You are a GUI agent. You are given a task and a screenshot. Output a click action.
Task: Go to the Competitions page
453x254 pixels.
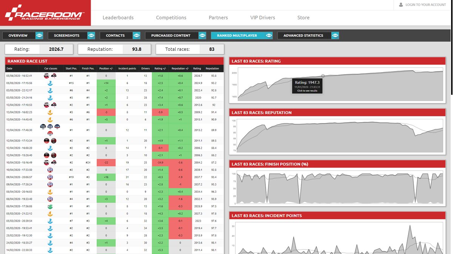171,18
